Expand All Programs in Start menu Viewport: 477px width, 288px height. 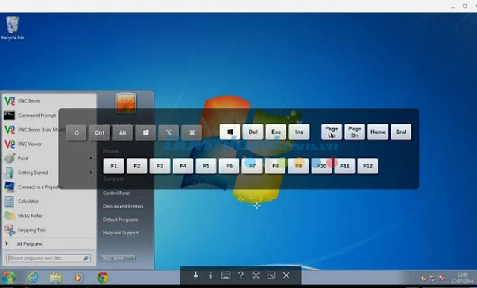point(30,243)
